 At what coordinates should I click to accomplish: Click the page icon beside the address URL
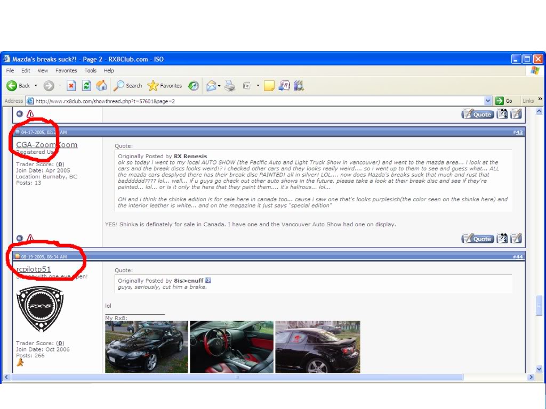[30, 101]
